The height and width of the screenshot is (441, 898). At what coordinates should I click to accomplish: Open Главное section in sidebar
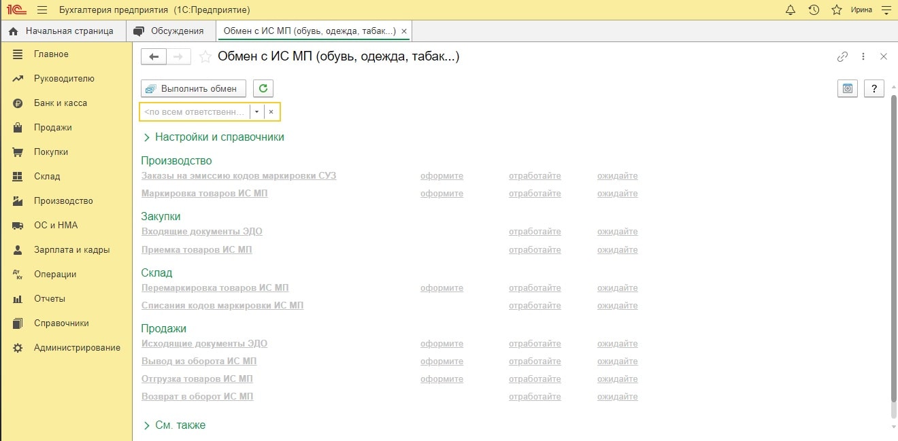pos(51,54)
